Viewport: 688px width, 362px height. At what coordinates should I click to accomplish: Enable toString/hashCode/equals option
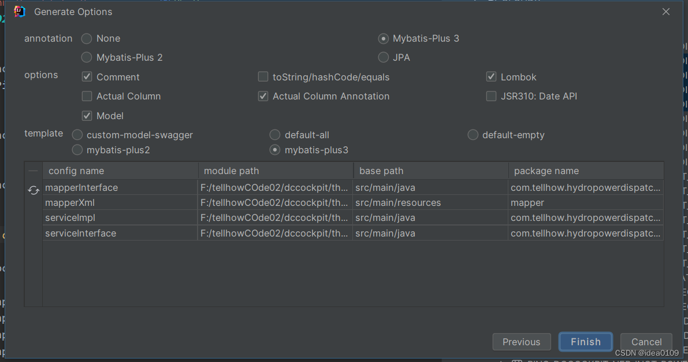coord(263,77)
